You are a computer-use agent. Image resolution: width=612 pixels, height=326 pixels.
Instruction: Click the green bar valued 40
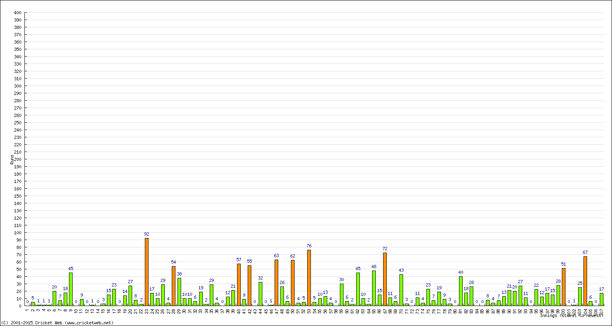point(461,291)
